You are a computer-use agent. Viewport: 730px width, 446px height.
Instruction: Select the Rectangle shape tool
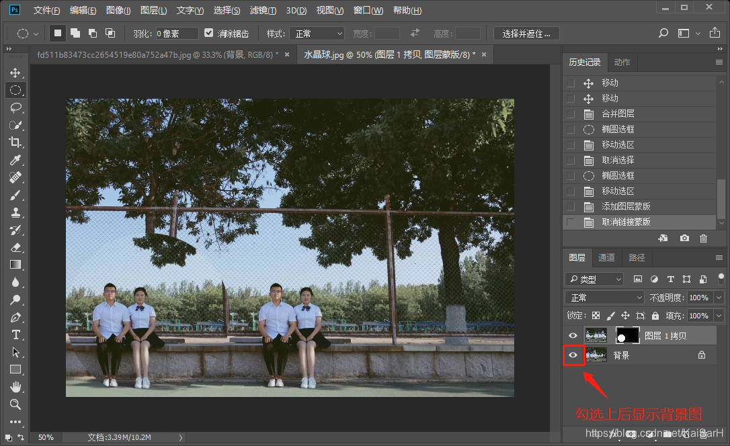click(x=15, y=369)
